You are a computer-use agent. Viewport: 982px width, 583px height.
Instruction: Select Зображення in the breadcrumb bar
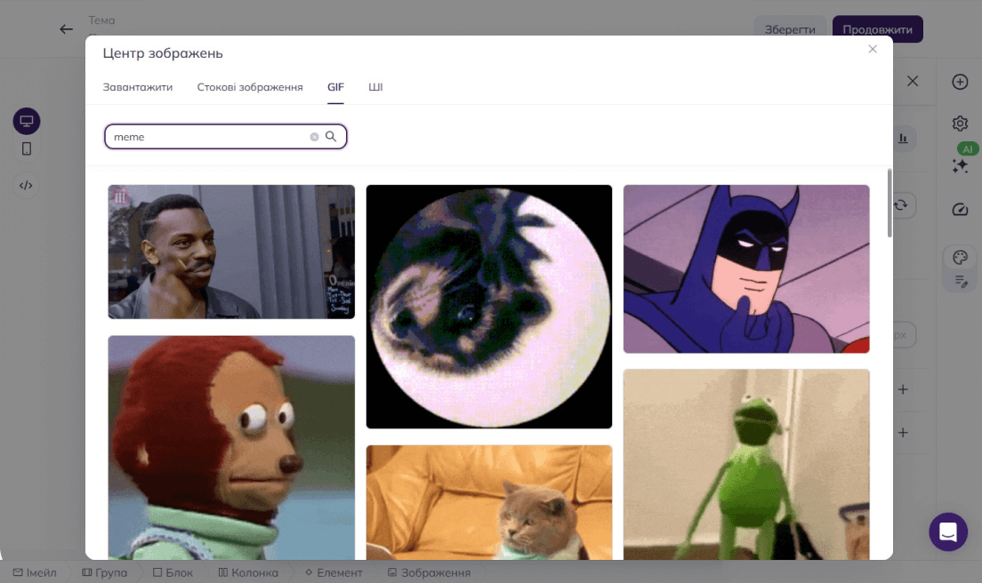[x=429, y=572]
